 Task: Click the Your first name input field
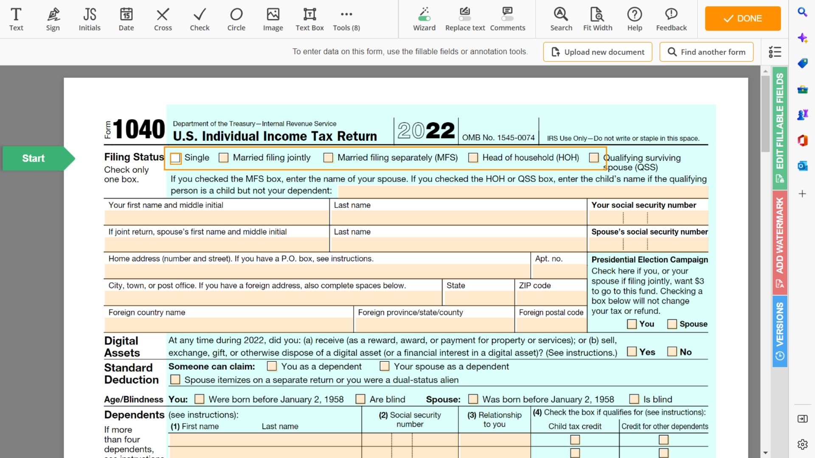[216, 217]
